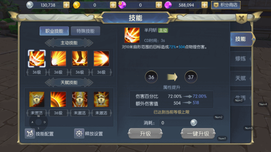Open the 天赋 side tab
Image resolution: width=271 pixels, height=152 pixels.
[x=241, y=78]
